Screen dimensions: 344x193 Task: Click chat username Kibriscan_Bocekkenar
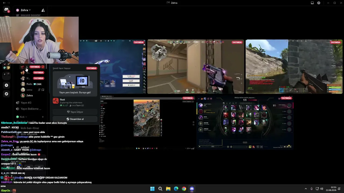coord(14,123)
